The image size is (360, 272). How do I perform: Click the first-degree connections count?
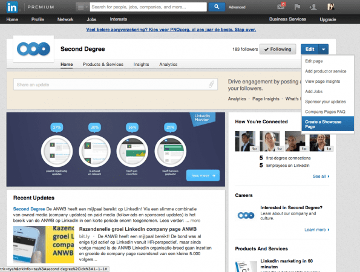pyautogui.click(x=285, y=158)
